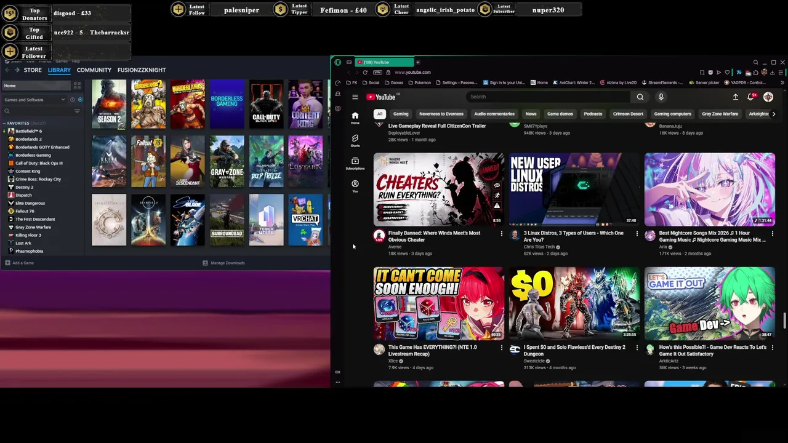Image resolution: width=788 pixels, height=443 pixels.
Task: Click the Opera browser menu logo
Action: (x=338, y=62)
